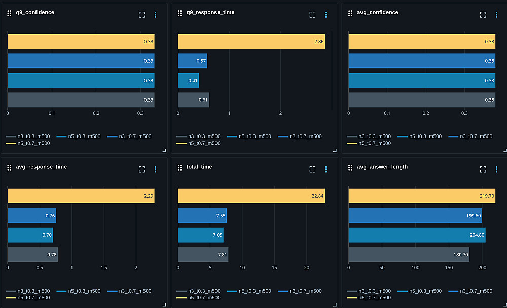The width and height of the screenshot is (507, 308).
Task: Click avg_answer_length drag handle dots
Action: click(x=350, y=168)
